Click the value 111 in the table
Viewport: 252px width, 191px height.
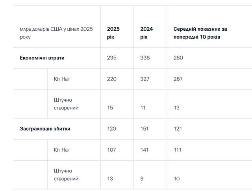coord(178,150)
